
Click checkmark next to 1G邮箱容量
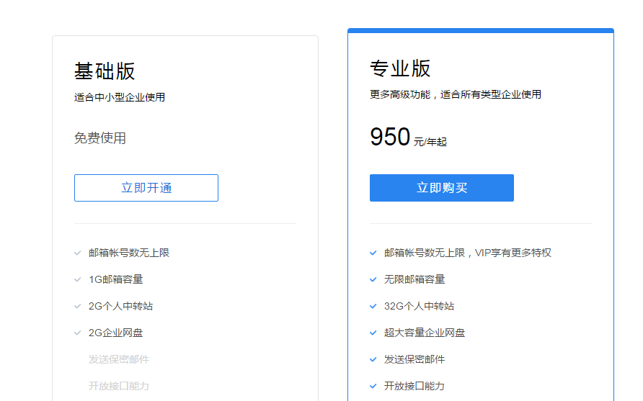click(x=78, y=280)
